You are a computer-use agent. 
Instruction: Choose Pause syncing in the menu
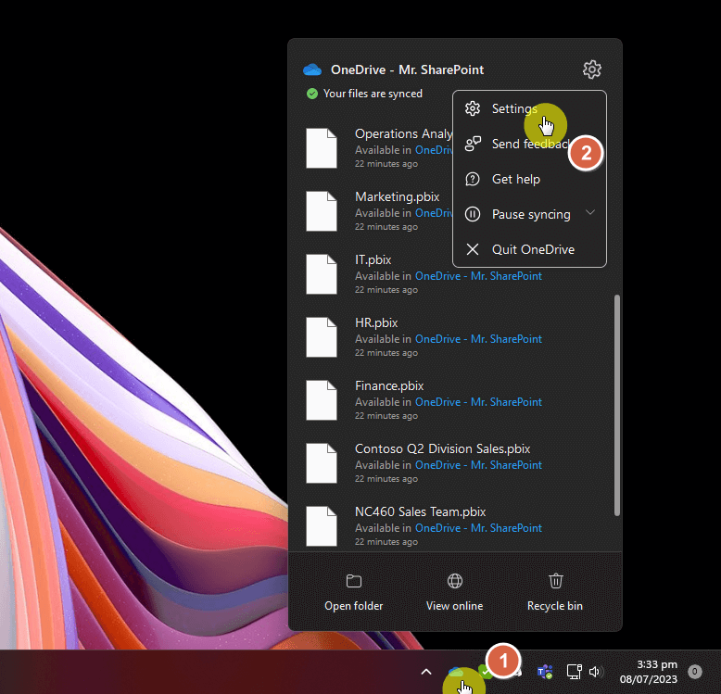529,214
